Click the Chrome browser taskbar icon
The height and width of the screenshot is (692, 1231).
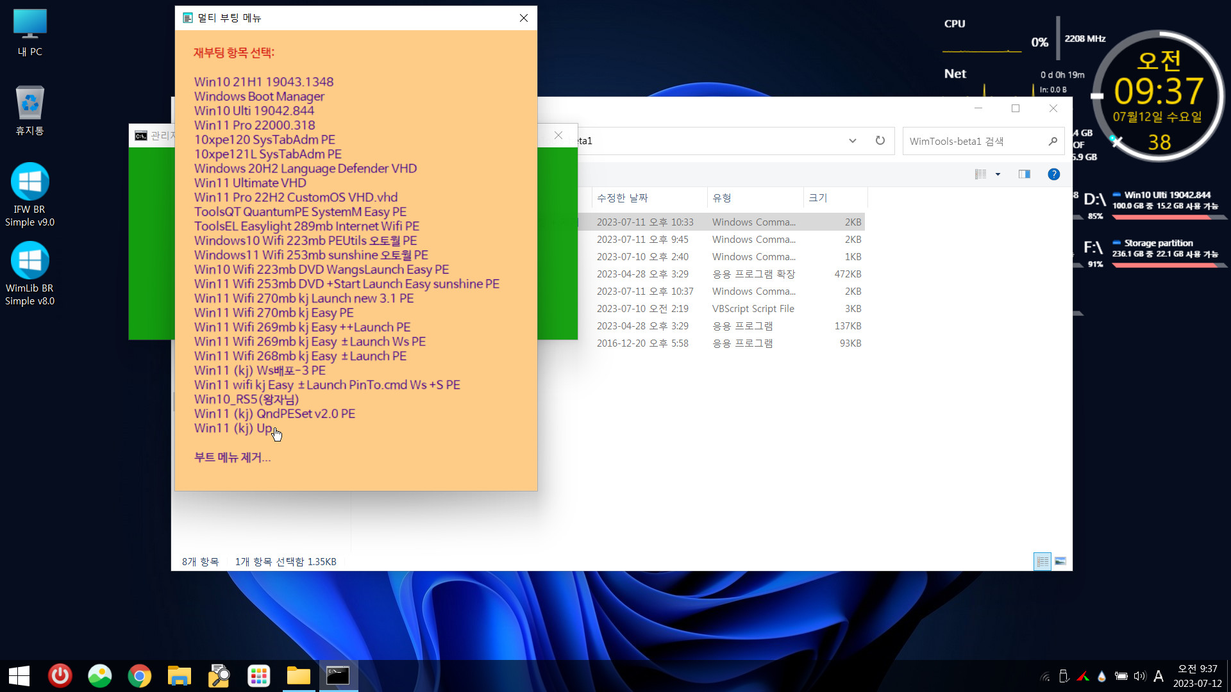(x=138, y=675)
